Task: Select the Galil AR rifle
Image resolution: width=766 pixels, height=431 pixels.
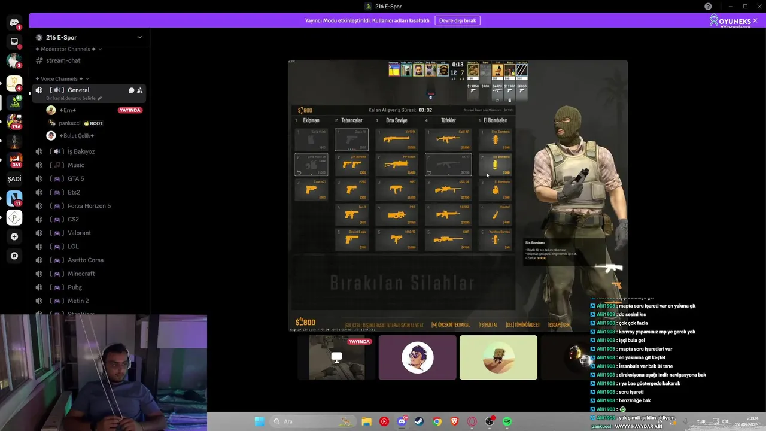Action: click(448, 139)
